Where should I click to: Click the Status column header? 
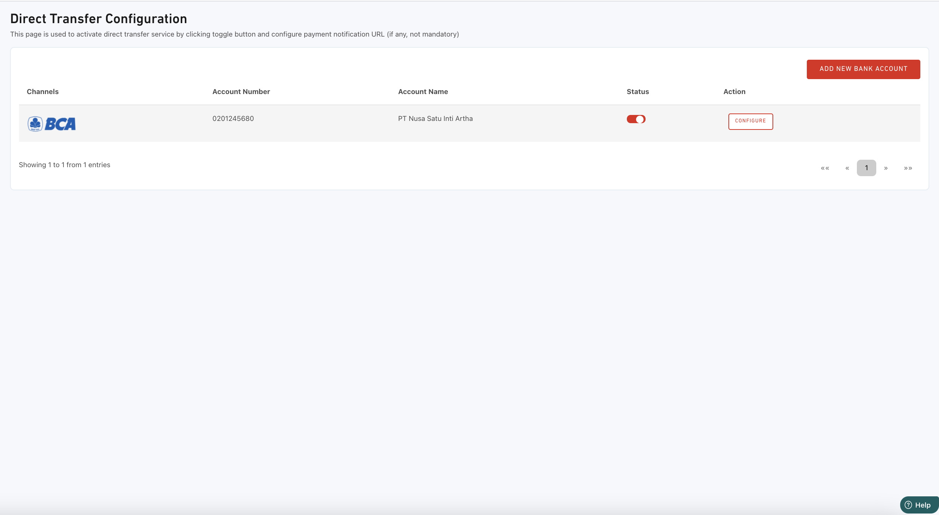[638, 92]
